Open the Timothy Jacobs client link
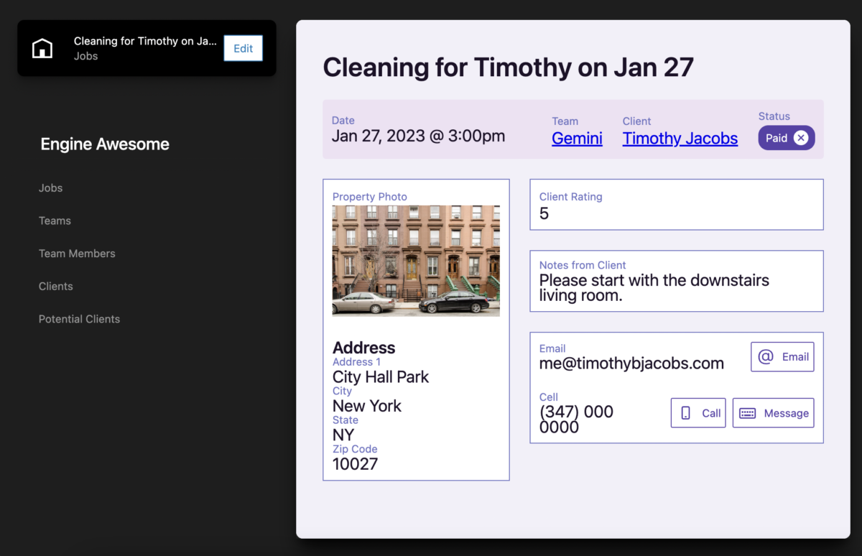Image resolution: width=862 pixels, height=556 pixels. (680, 139)
